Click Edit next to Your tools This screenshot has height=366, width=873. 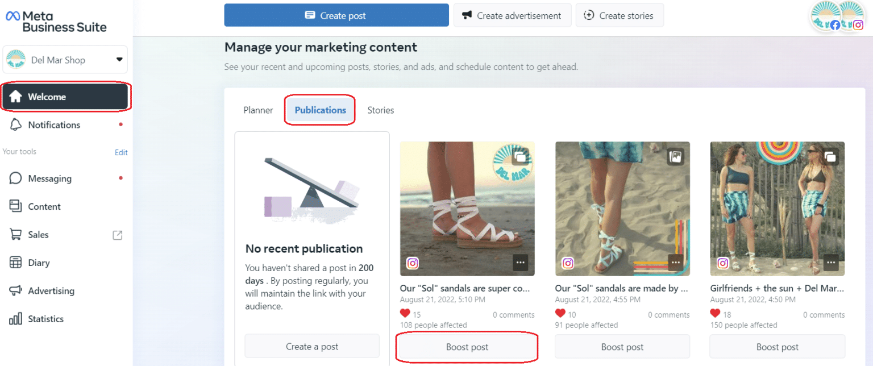(121, 152)
